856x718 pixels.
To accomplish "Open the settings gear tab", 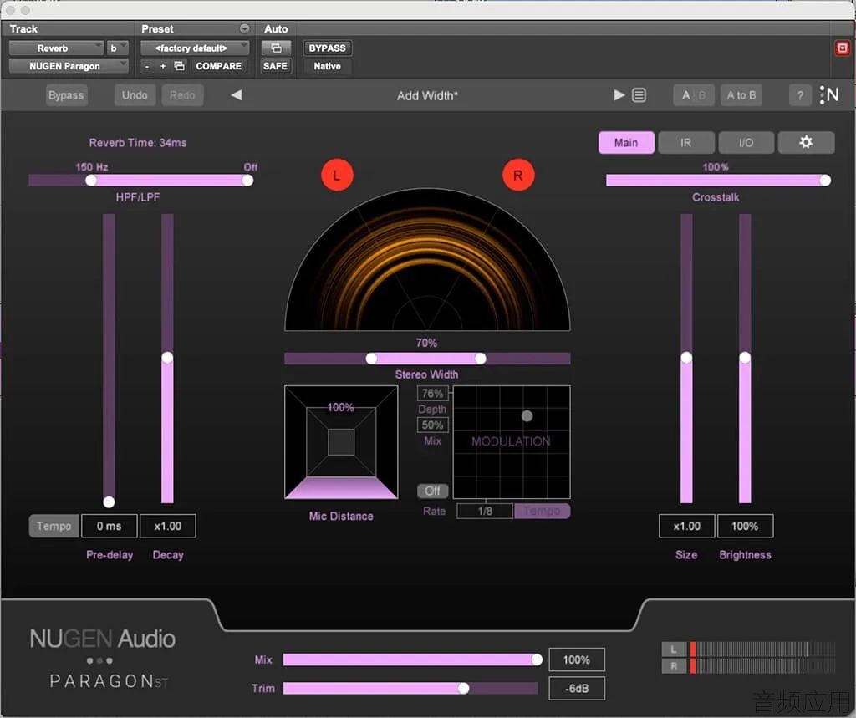I will click(806, 142).
